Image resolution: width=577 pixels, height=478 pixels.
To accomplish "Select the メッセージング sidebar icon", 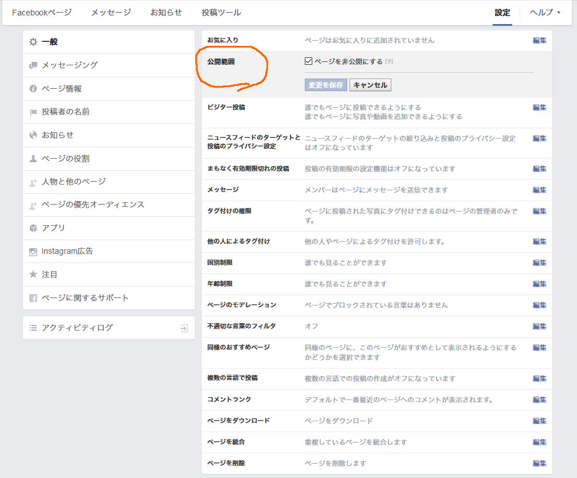I will (33, 65).
